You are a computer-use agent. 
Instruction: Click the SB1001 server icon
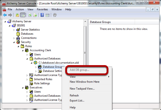point(14,25)
